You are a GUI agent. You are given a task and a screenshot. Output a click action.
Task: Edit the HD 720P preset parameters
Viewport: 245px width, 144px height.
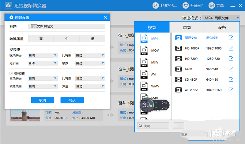[231, 58]
